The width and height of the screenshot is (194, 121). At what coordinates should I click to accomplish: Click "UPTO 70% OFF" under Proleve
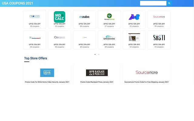pyautogui.click(x=35, y=24)
